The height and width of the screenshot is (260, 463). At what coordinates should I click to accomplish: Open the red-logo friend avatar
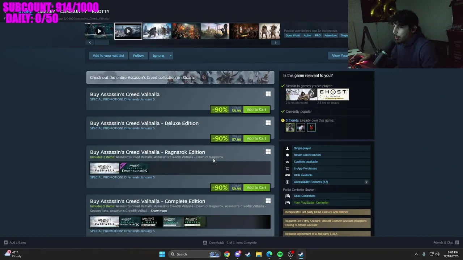pyautogui.click(x=311, y=127)
